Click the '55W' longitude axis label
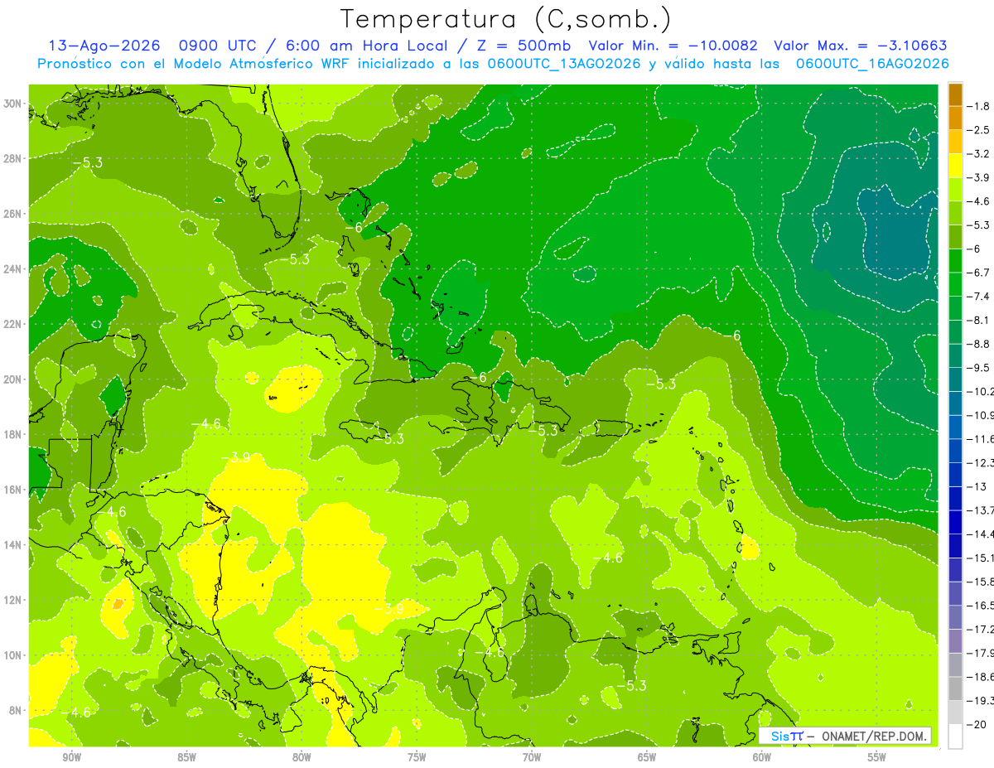The image size is (994, 768). pos(877,758)
